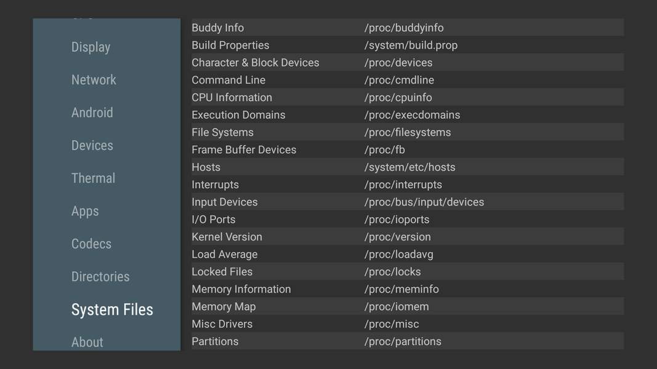
Task: Go to the Android sidebar section
Action: 92,113
